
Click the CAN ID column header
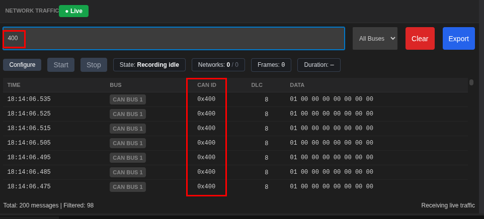coord(207,85)
